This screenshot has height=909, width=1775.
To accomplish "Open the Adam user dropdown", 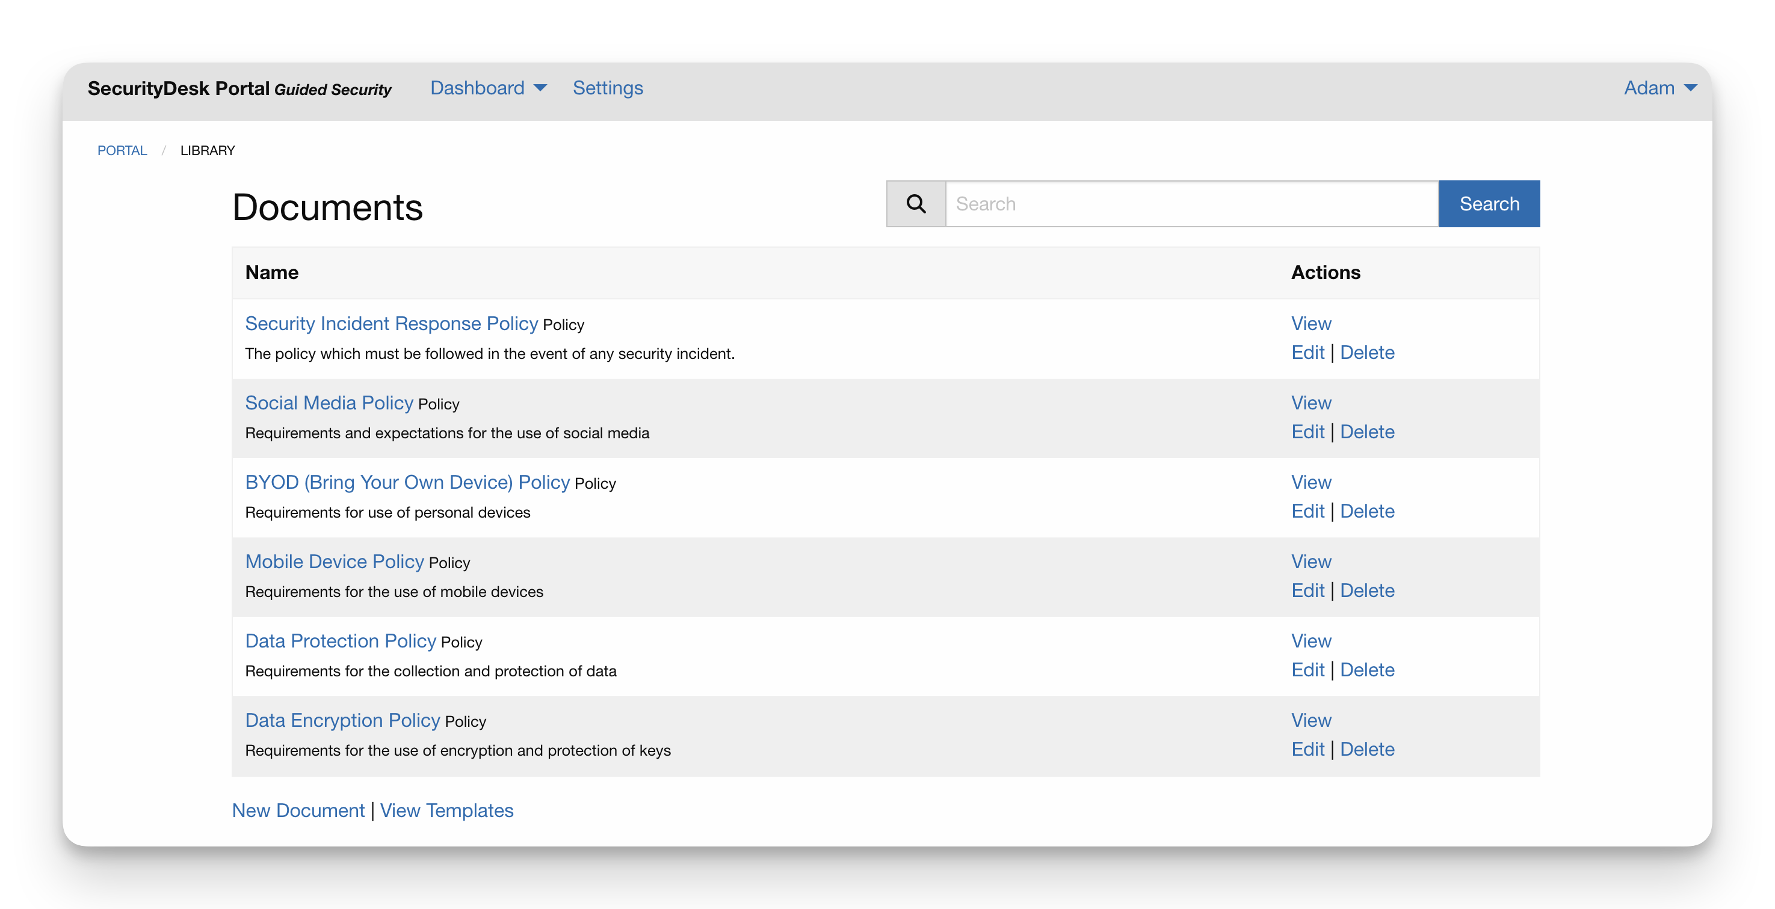I will (x=1659, y=88).
